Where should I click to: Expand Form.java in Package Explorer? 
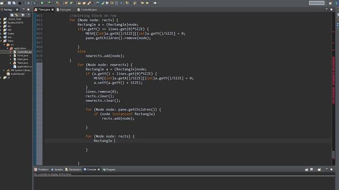(11, 55)
